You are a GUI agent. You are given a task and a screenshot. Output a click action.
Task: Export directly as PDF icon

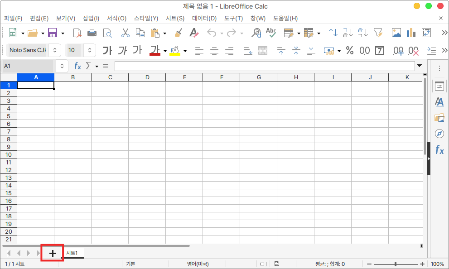coord(78,33)
